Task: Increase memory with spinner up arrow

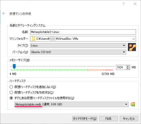Action: 128,66
